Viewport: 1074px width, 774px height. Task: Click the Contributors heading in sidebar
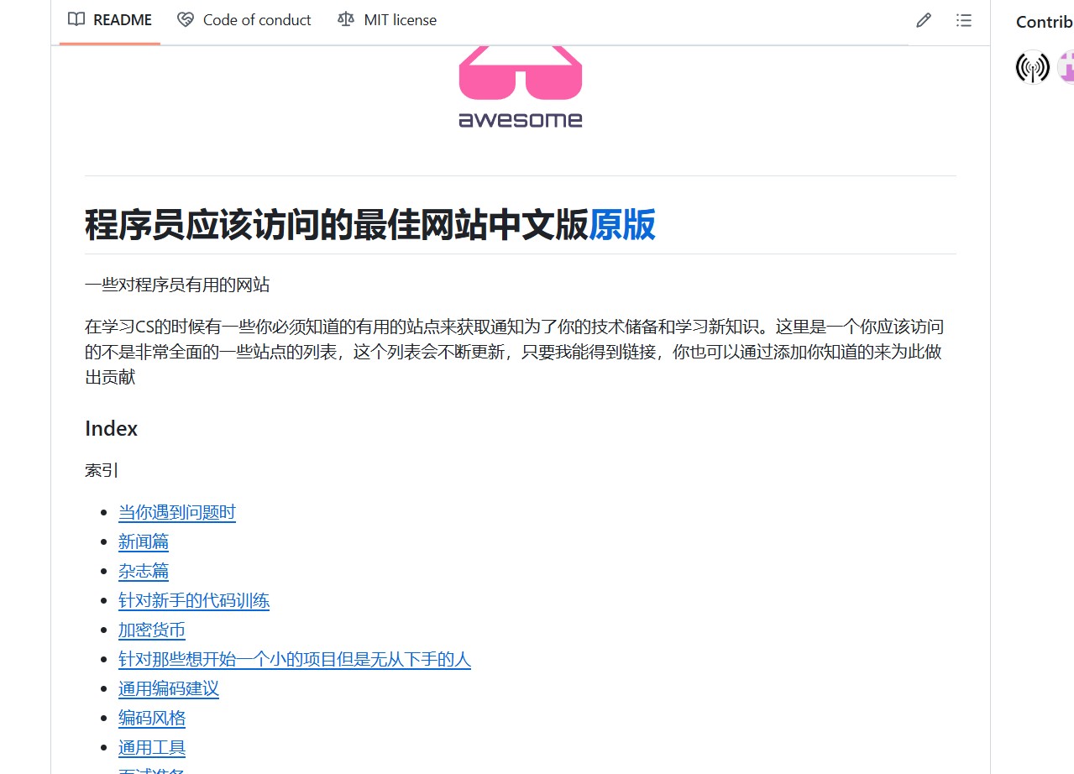point(1045,22)
